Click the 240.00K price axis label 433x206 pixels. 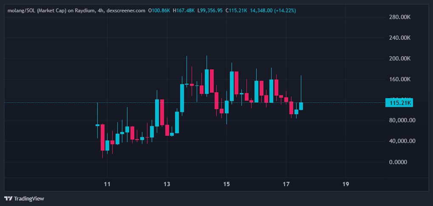400,38
